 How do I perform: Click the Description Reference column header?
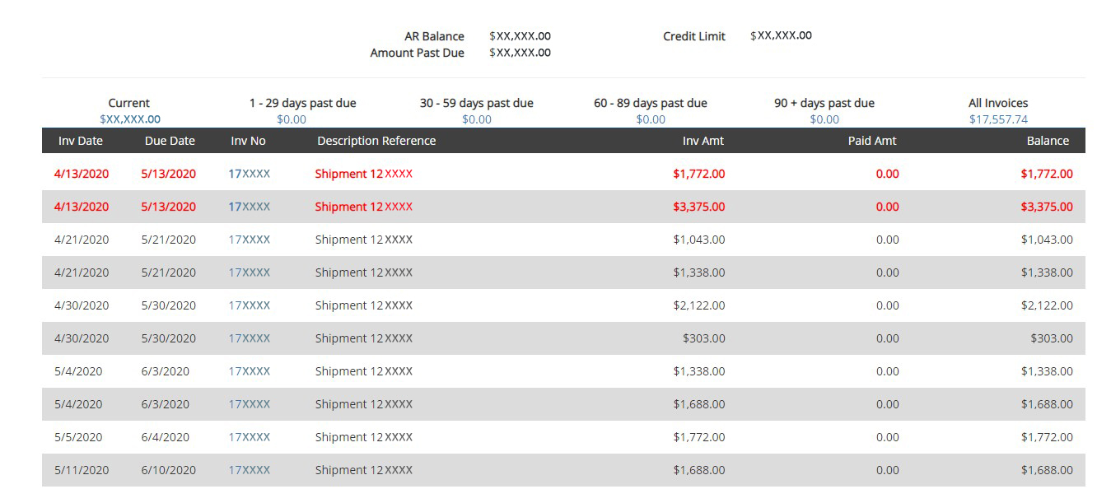tap(376, 140)
